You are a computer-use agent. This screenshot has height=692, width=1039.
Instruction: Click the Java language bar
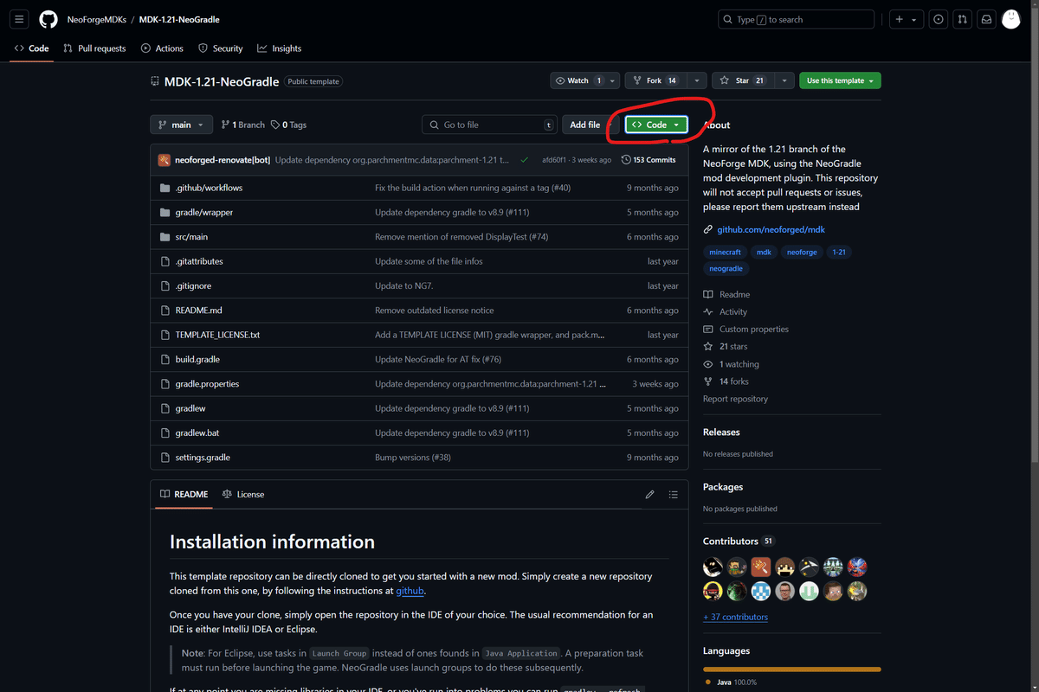pyautogui.click(x=792, y=669)
